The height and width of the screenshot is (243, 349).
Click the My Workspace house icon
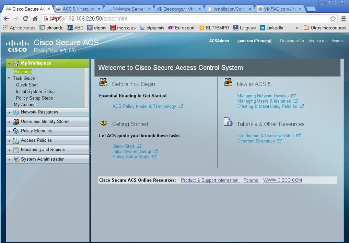(16, 63)
